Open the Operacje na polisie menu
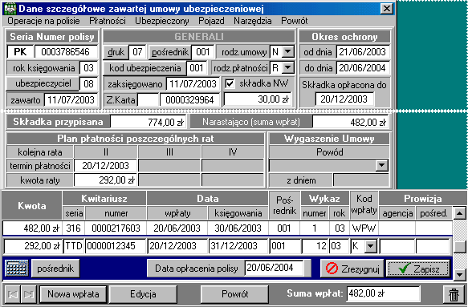468x307 pixels. (x=43, y=21)
